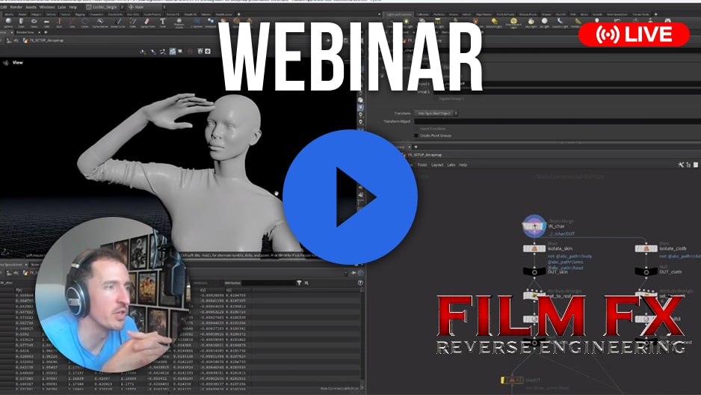
Task: Select the isolate_cloth Blast node
Action: (x=646, y=248)
